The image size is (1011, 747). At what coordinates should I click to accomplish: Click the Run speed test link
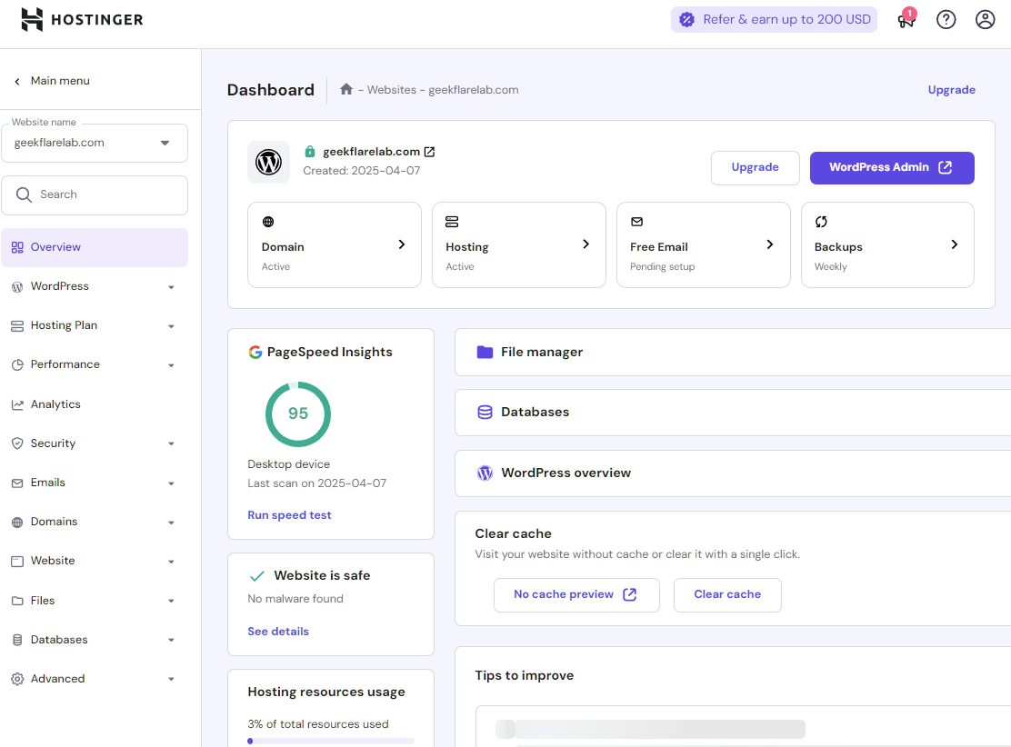289,514
